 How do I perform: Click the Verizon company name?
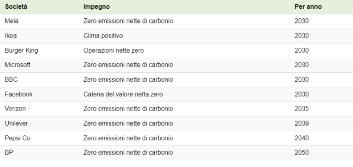(x=15, y=109)
